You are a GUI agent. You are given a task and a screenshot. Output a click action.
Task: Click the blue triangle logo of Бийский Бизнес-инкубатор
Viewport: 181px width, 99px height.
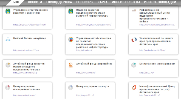pos(8,39)
